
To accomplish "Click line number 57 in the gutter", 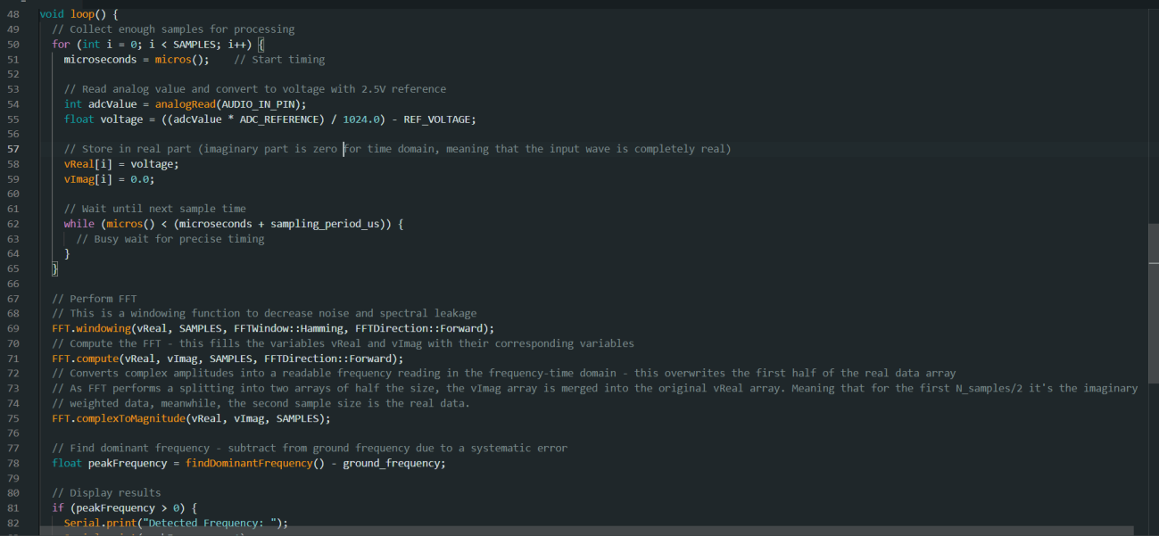I will pos(12,149).
